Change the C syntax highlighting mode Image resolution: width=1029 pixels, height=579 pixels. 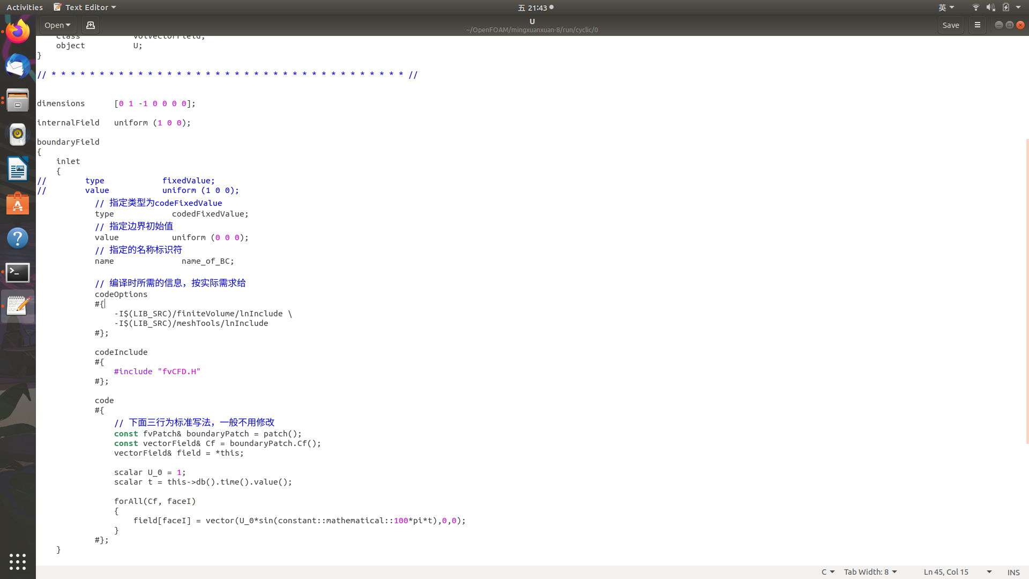pyautogui.click(x=828, y=572)
